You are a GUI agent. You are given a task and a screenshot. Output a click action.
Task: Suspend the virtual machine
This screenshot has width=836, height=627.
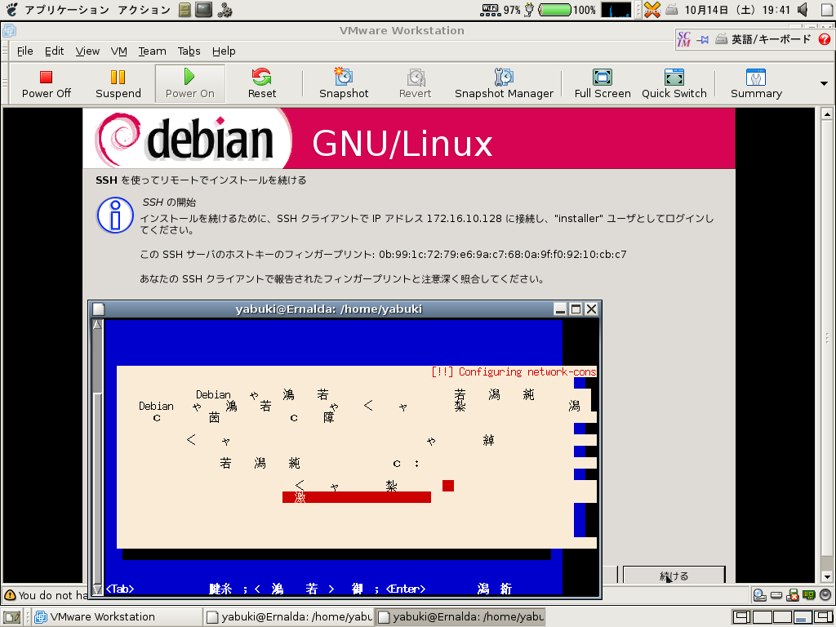coord(118,84)
